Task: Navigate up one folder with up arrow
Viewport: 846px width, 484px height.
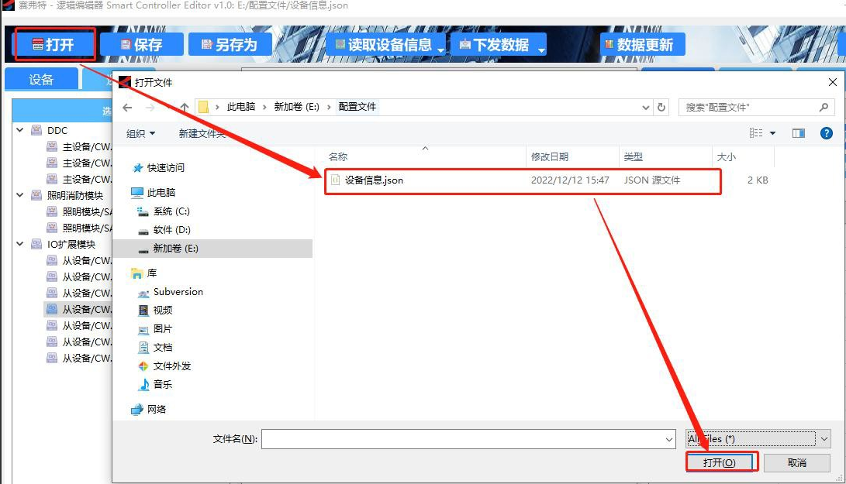Action: pos(185,107)
